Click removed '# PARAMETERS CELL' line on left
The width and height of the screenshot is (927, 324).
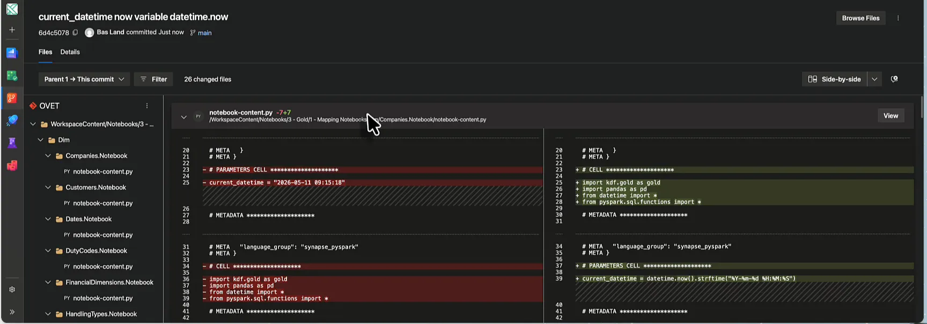[x=372, y=170]
